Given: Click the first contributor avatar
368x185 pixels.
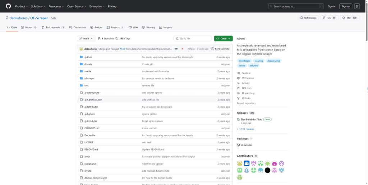Looking at the screenshot, I should click(240, 163).
